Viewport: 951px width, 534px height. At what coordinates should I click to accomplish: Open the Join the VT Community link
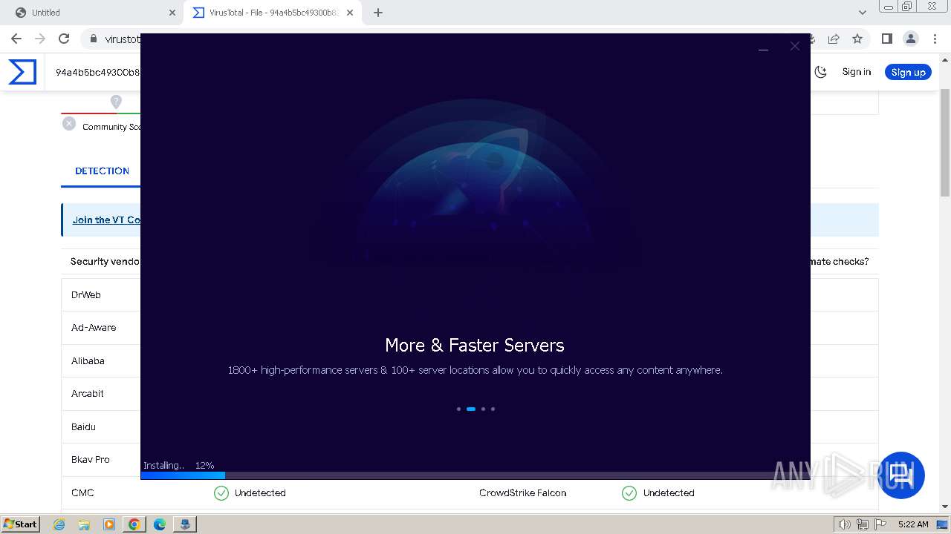(x=106, y=220)
